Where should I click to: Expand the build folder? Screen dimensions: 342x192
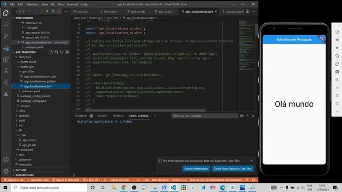17,121
